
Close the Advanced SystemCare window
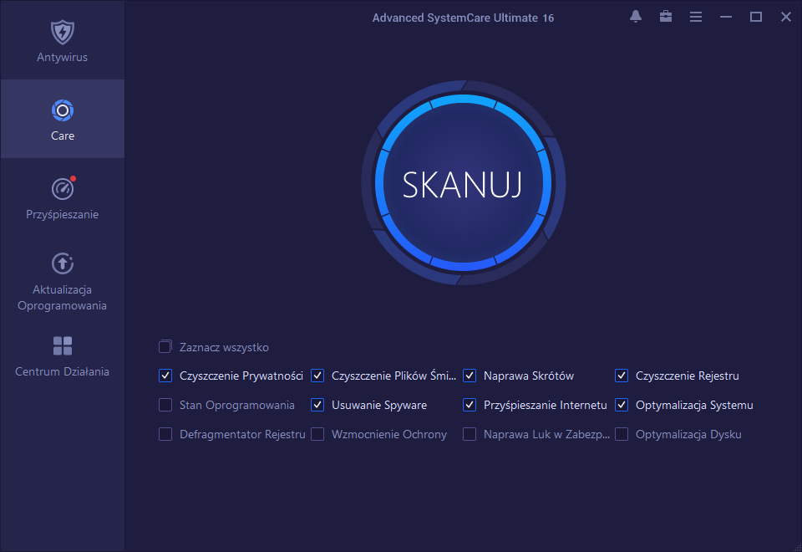[786, 17]
